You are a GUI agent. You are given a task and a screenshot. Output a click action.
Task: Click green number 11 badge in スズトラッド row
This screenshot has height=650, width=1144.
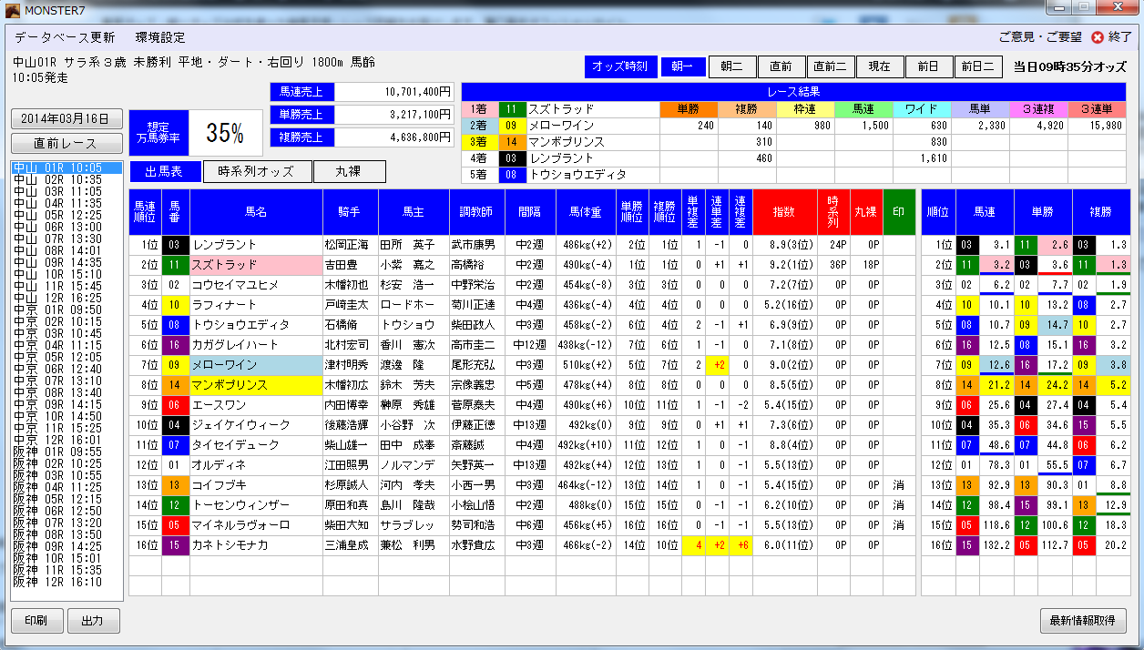click(176, 265)
